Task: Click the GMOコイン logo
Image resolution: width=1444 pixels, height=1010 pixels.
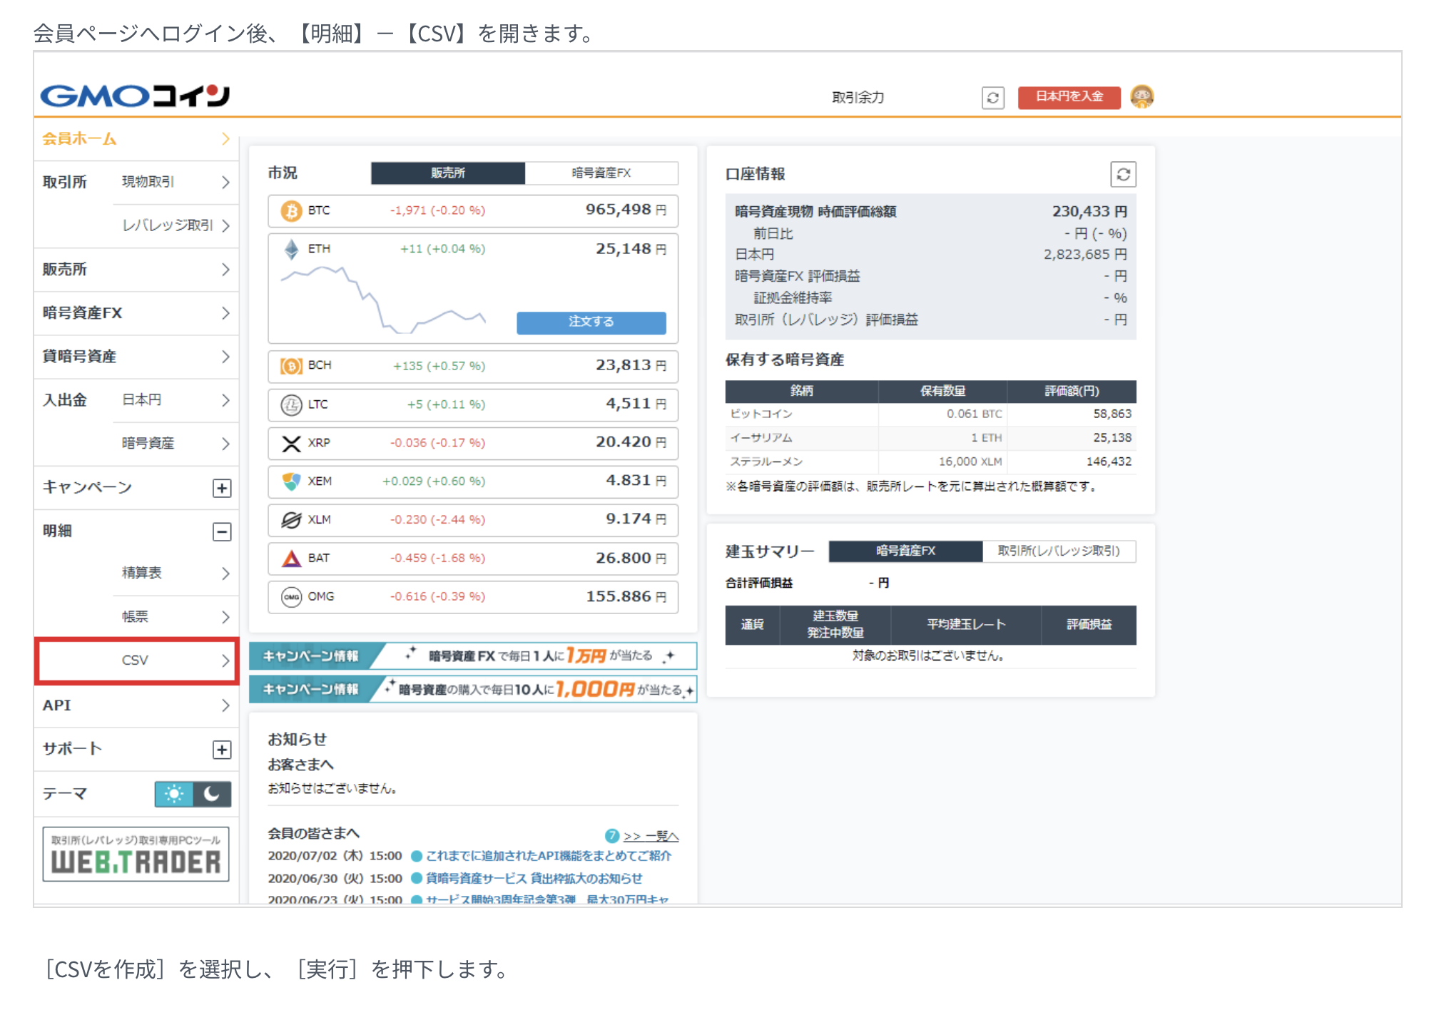Action: point(135,96)
